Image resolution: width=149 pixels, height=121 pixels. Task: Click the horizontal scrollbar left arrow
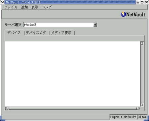(7, 108)
